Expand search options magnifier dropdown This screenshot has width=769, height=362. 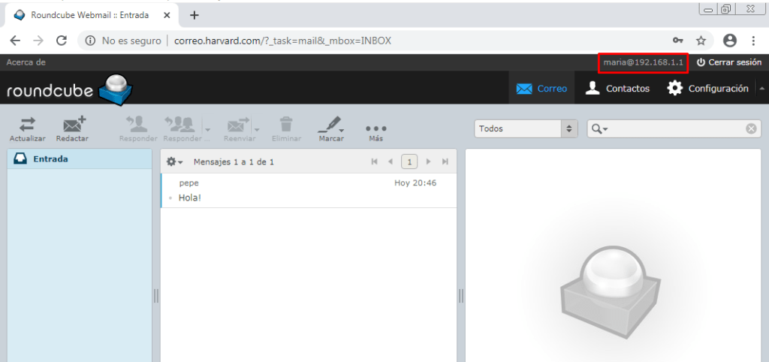(599, 128)
